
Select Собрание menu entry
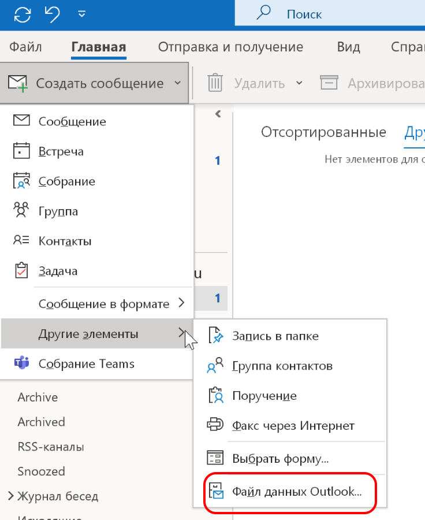click(97, 181)
